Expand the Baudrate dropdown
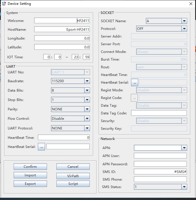This screenshot has height=200, width=196. click(x=87, y=81)
